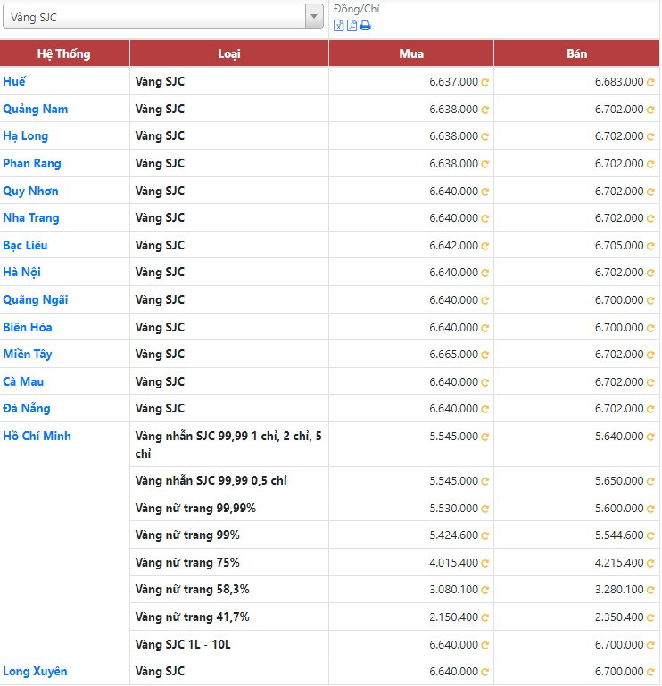Image resolution: width=662 pixels, height=686 pixels.
Task: Select the Đà Nẵng link
Action: click(x=26, y=408)
